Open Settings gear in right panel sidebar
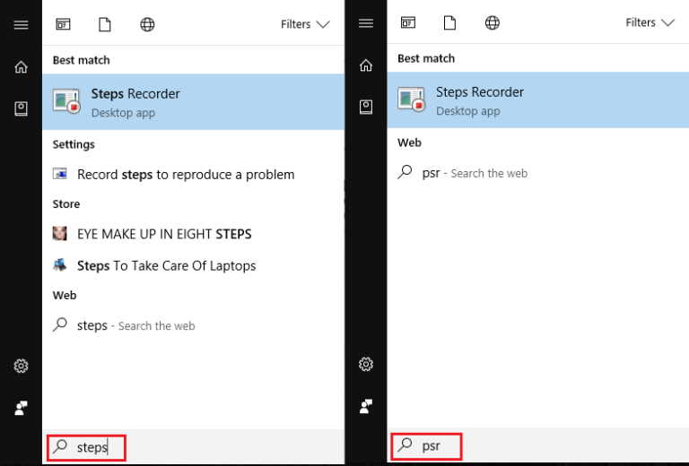This screenshot has width=689, height=466. (366, 364)
